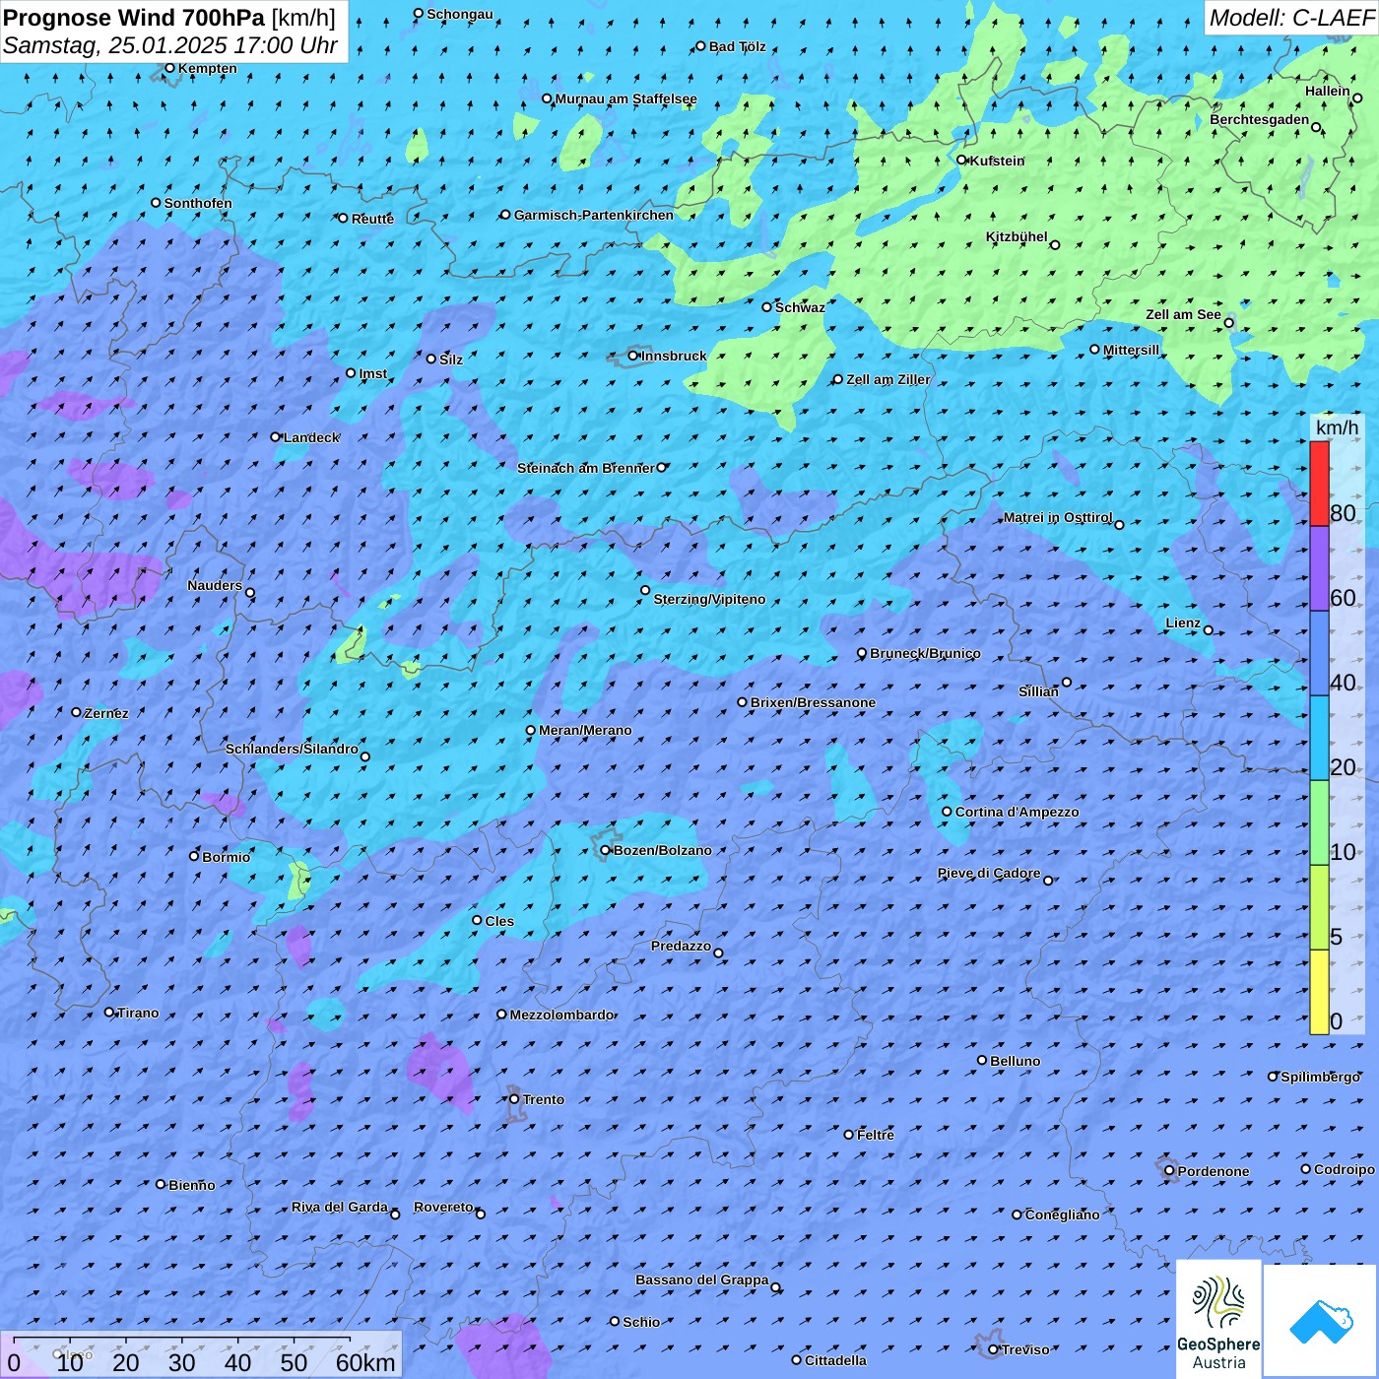This screenshot has width=1379, height=1379.
Task: Click the purple 60–80 km/h legend segment
Action: click(x=1319, y=569)
